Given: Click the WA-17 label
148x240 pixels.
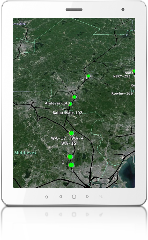Looking at the screenshot, I should click(x=58, y=138).
